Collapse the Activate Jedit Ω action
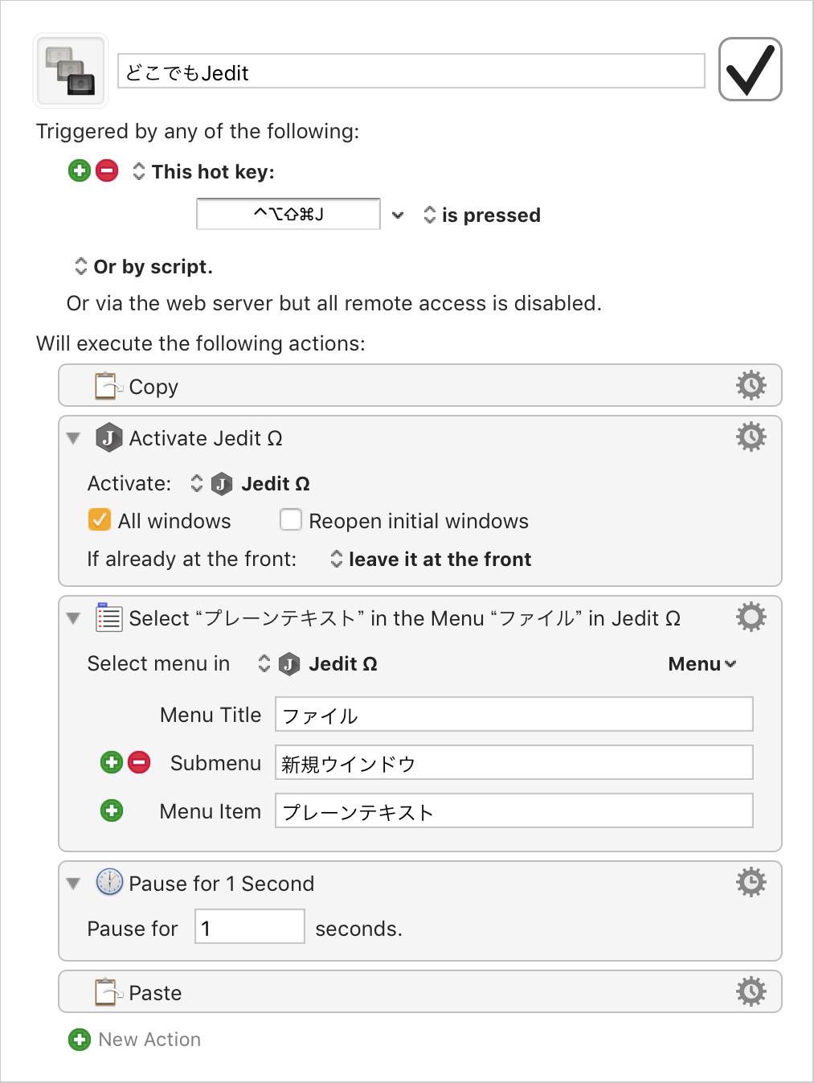This screenshot has height=1083, width=814. point(73,438)
